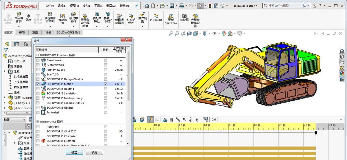Open Assembly Features (装配体特征) tool

[97, 18]
